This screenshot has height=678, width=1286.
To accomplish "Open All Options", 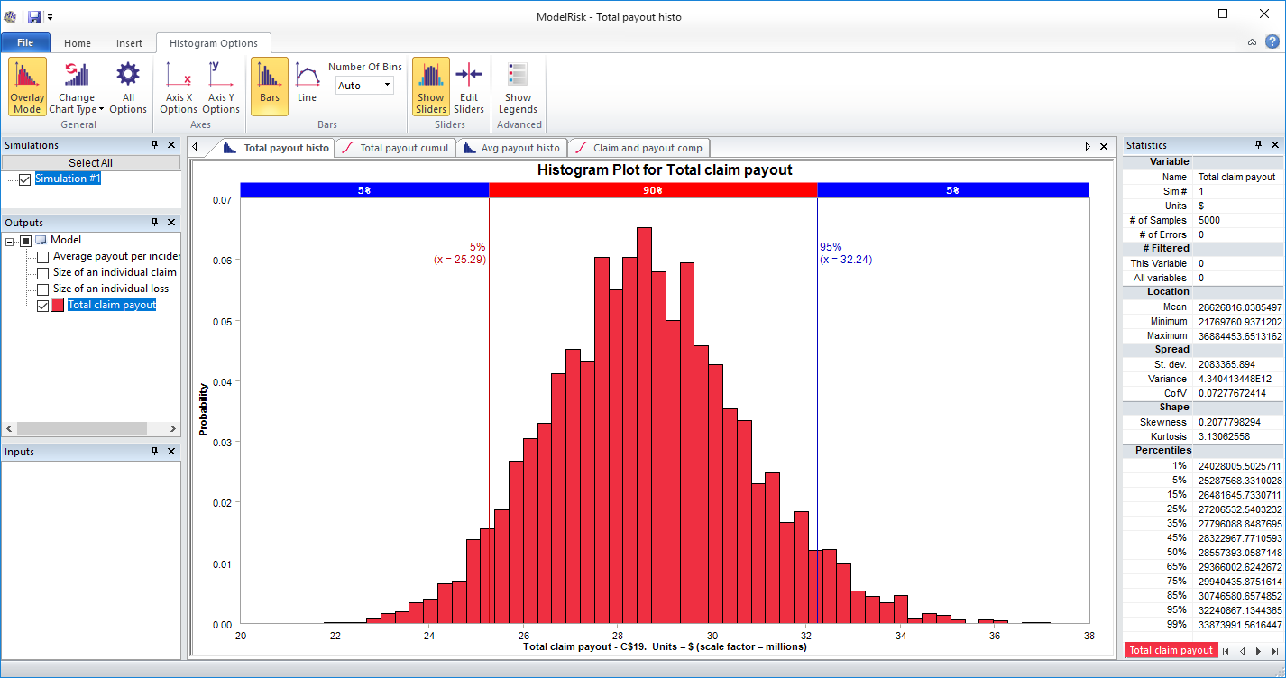I will coord(126,86).
